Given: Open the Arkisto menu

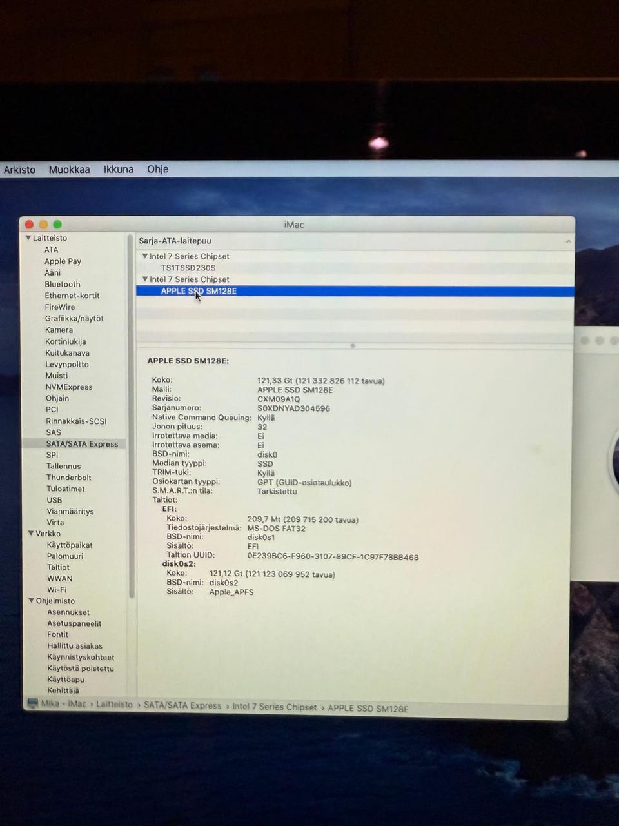Looking at the screenshot, I should (x=19, y=170).
